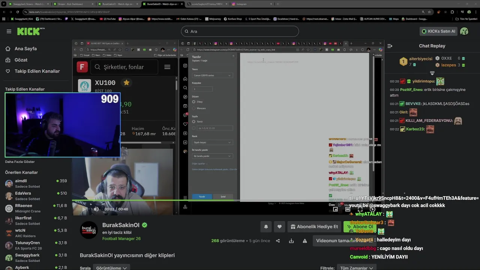
Task: Open BurakSakinOl channel avatar
Action: click(89, 230)
